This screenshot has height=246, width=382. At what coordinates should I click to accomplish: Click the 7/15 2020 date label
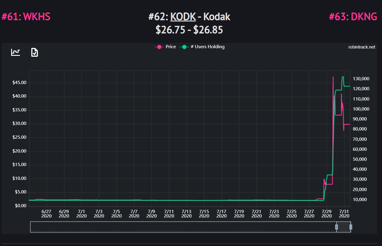[x=204, y=213]
